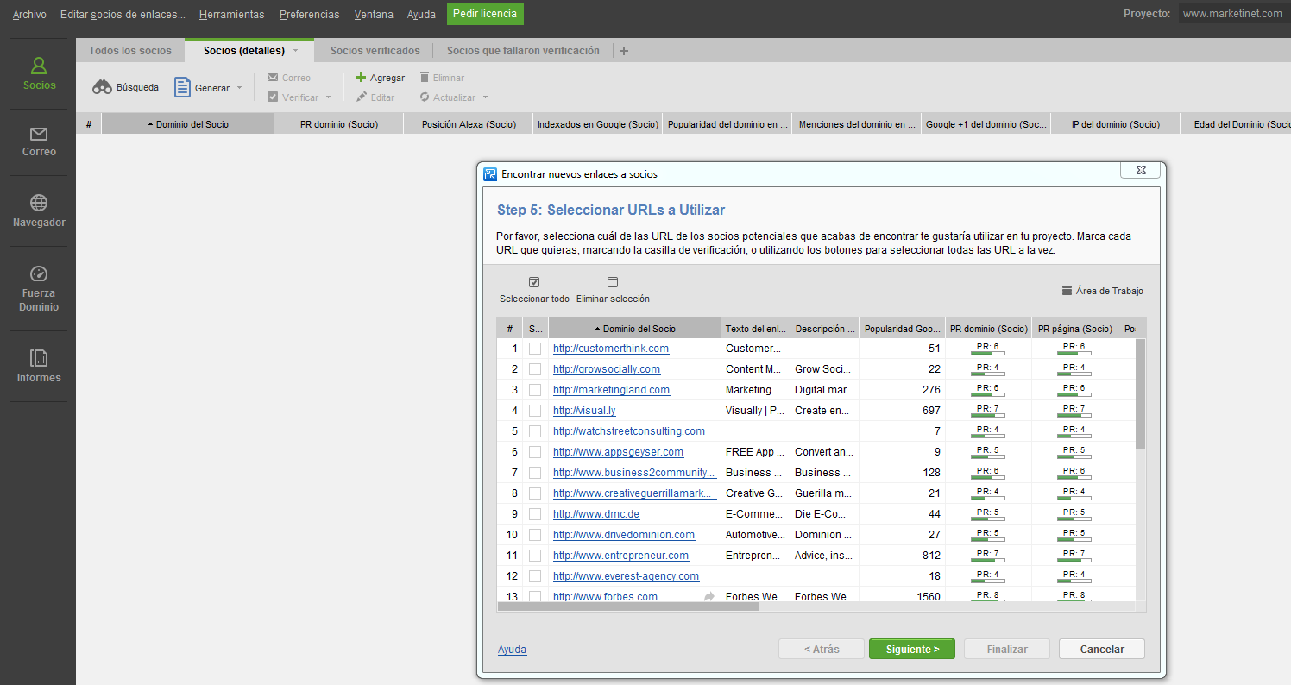This screenshot has height=685, width=1291.
Task: Click the Pedir licencia button
Action: tap(485, 14)
